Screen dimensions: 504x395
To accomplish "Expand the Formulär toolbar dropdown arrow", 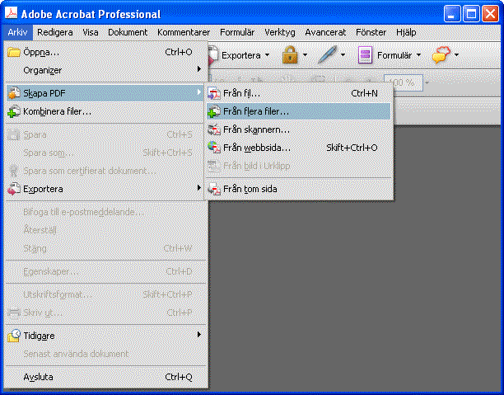I will [x=418, y=55].
